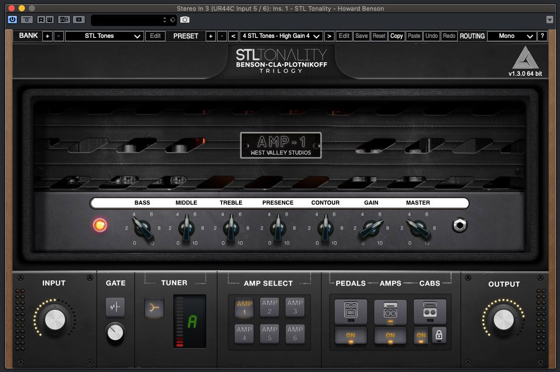This screenshot has width=560, height=372.
Task: Click the preset Edit button
Action: click(x=344, y=36)
